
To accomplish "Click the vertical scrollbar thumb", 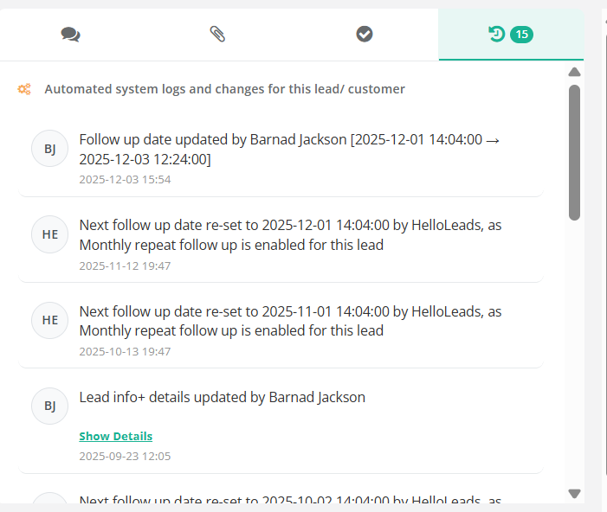I will (x=574, y=153).
